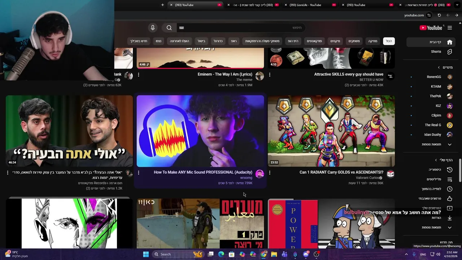
Task: Open the Audacity headphones video thumbnail
Action: pyautogui.click(x=200, y=131)
